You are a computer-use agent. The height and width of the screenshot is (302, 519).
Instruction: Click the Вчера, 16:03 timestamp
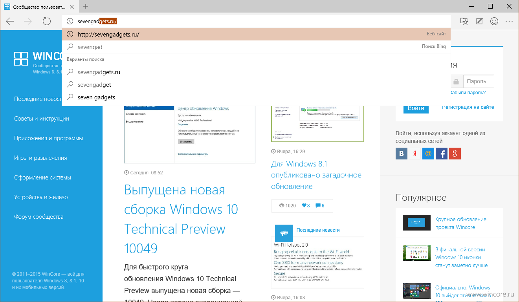pos(288,298)
